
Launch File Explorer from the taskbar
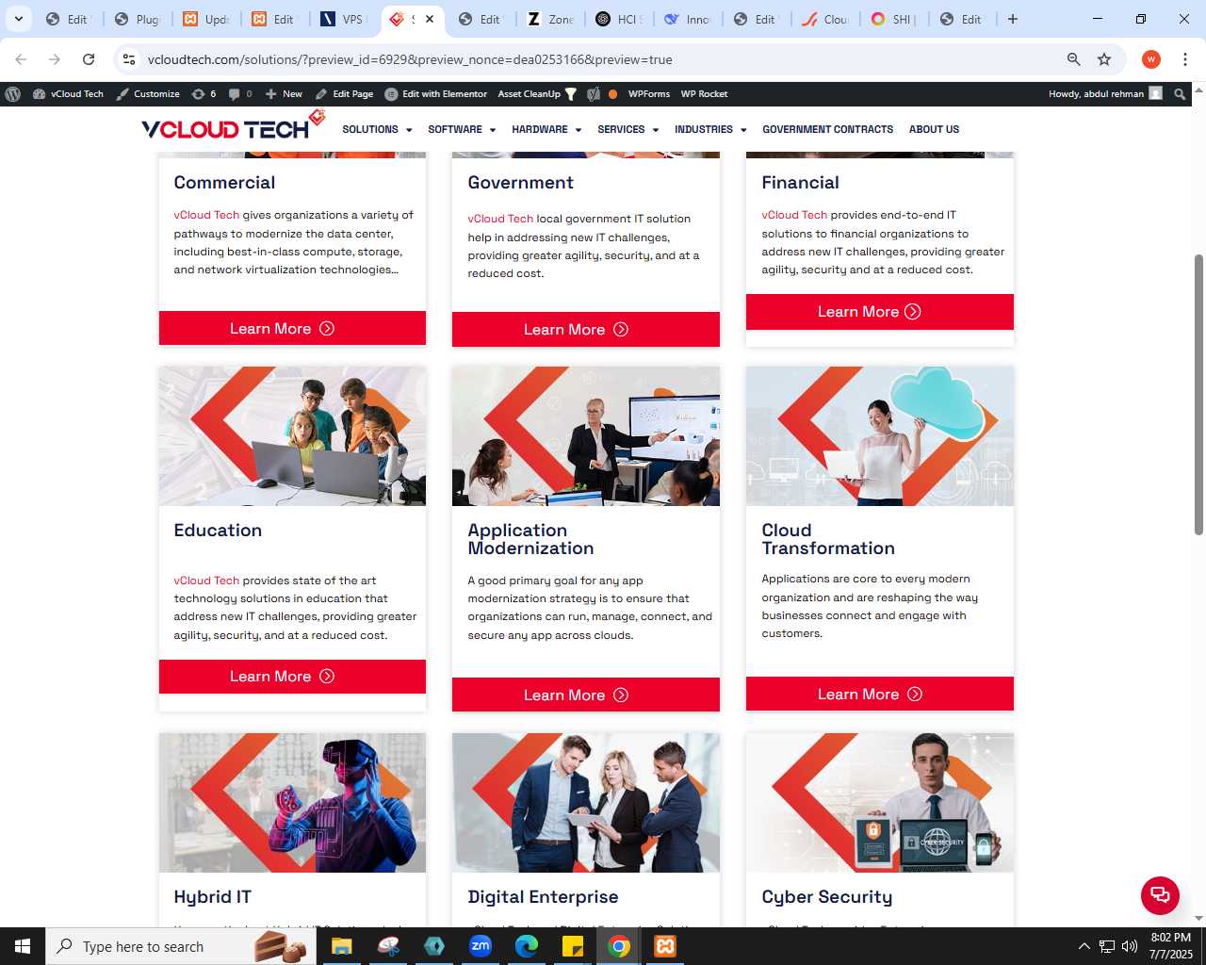[341, 946]
